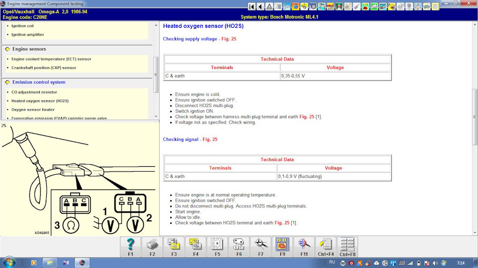
Task: Open Fig. 25 link beside Checking supply voltage
Action: click(229, 39)
